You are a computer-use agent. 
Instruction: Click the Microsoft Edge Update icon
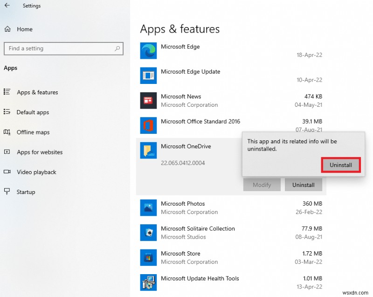point(148,76)
